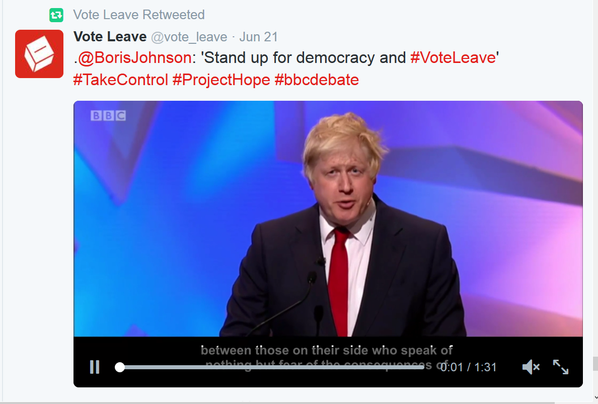Viewport: 598px width, 404px height.
Task: Pause the video playback
Action: pos(95,367)
